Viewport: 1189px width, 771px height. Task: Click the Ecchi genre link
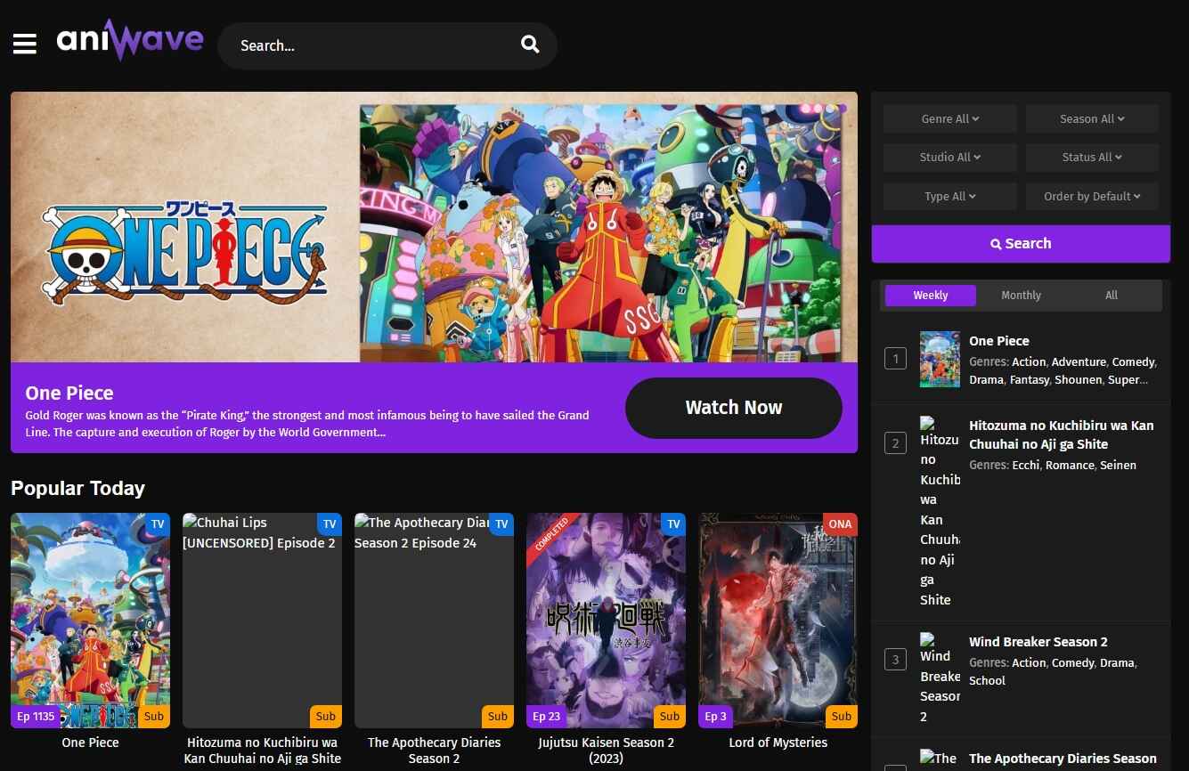click(1025, 465)
